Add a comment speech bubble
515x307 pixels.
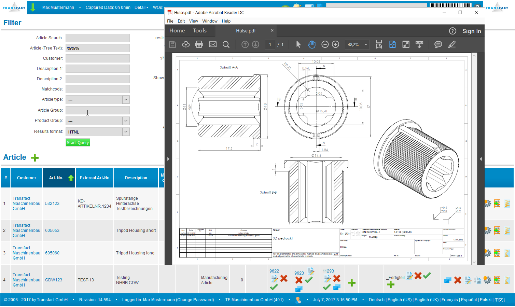pos(438,44)
